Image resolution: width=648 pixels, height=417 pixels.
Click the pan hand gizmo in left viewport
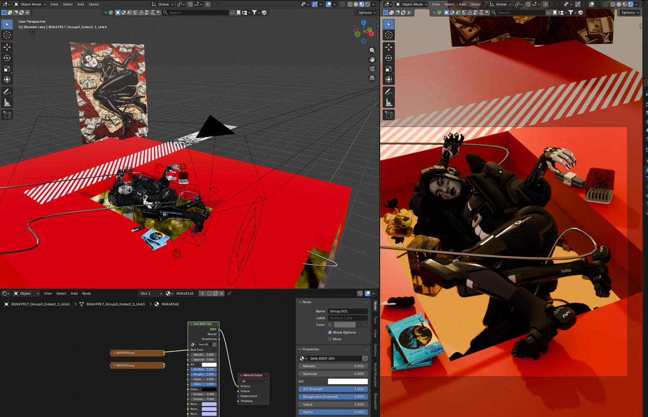(x=372, y=59)
